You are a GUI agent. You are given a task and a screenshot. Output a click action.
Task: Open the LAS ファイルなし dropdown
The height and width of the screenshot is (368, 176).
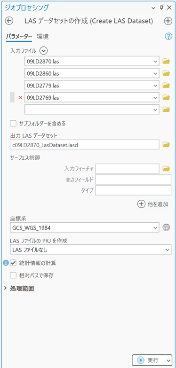pyautogui.click(x=167, y=250)
